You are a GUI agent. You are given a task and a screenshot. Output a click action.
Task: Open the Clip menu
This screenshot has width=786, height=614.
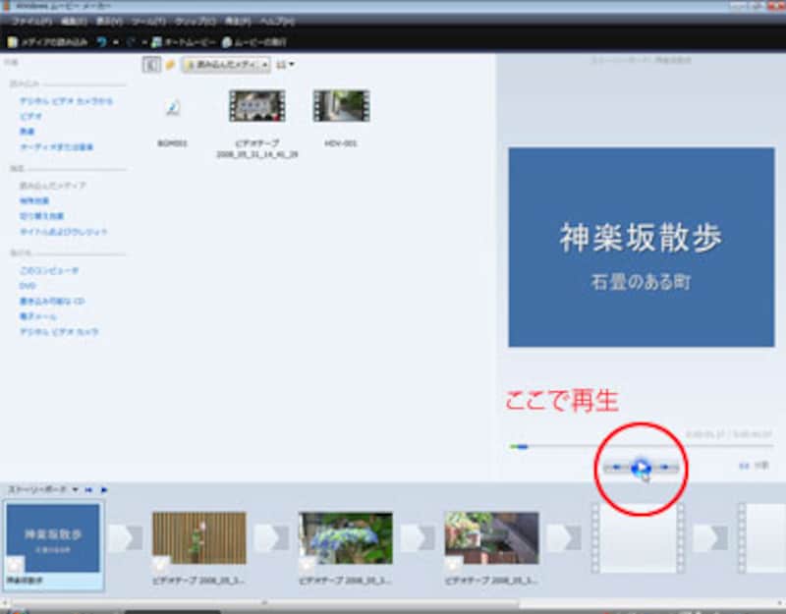pyautogui.click(x=196, y=21)
